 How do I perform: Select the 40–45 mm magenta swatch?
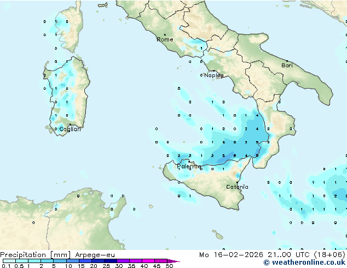pos(148,261)
